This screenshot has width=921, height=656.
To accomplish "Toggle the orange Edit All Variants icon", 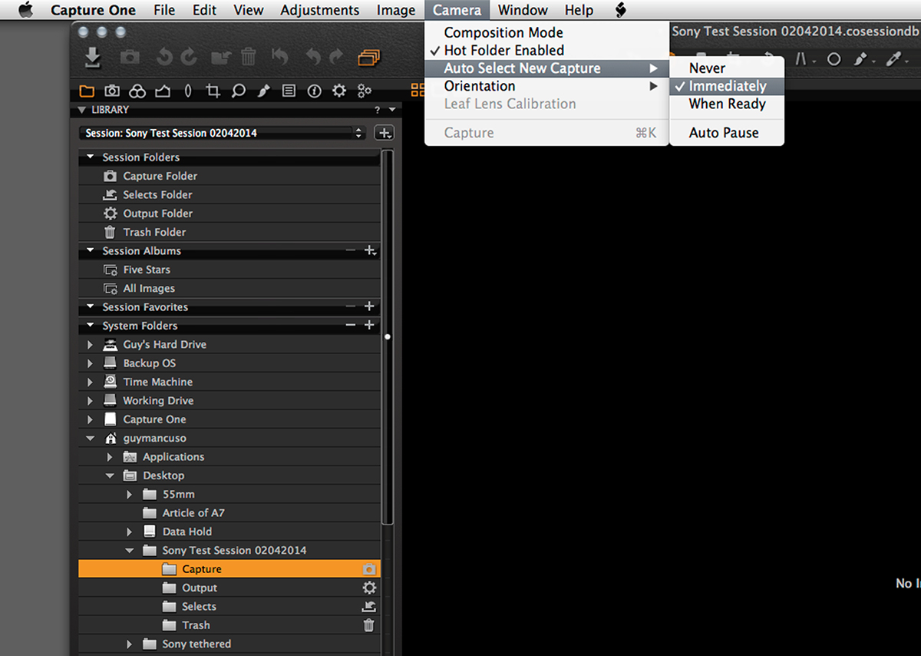I will tap(369, 58).
